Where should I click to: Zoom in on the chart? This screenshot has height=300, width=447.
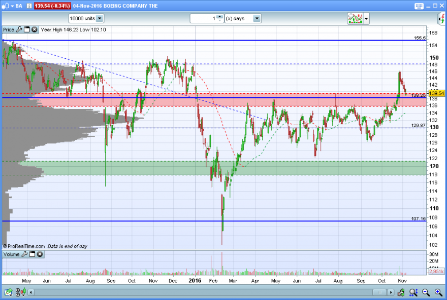point(439,292)
